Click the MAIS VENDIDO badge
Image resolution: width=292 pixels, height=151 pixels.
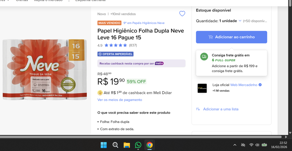109,23
